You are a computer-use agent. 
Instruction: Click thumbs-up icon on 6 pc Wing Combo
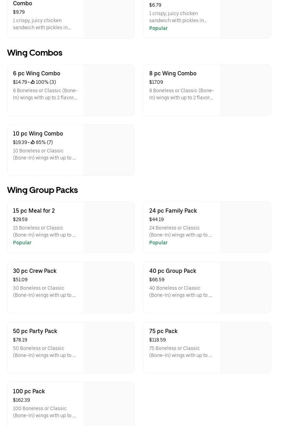pyautogui.click(x=33, y=82)
